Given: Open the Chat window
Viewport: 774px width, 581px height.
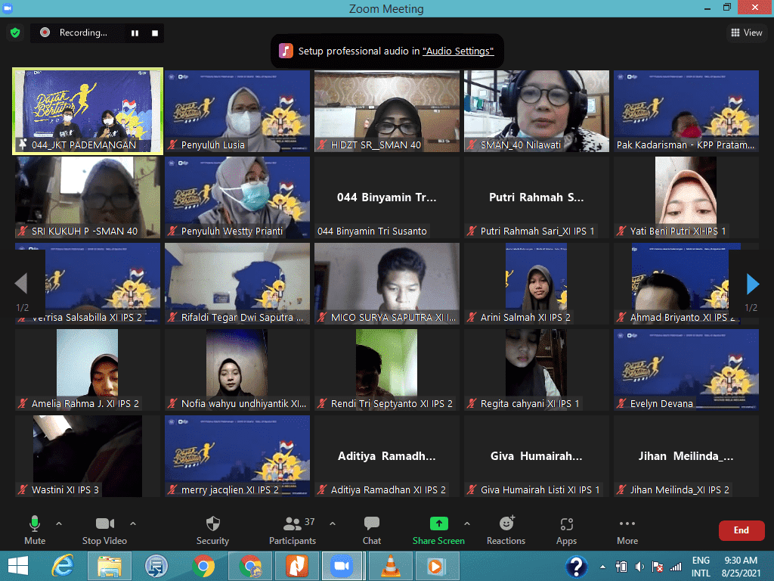Looking at the screenshot, I should pyautogui.click(x=371, y=524).
